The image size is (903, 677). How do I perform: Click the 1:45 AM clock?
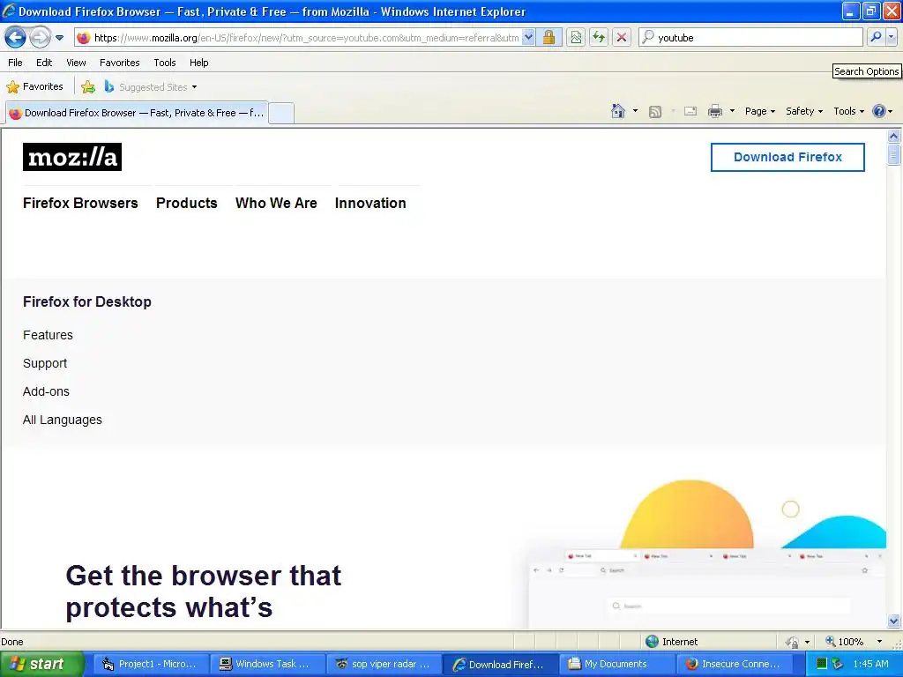(870, 664)
